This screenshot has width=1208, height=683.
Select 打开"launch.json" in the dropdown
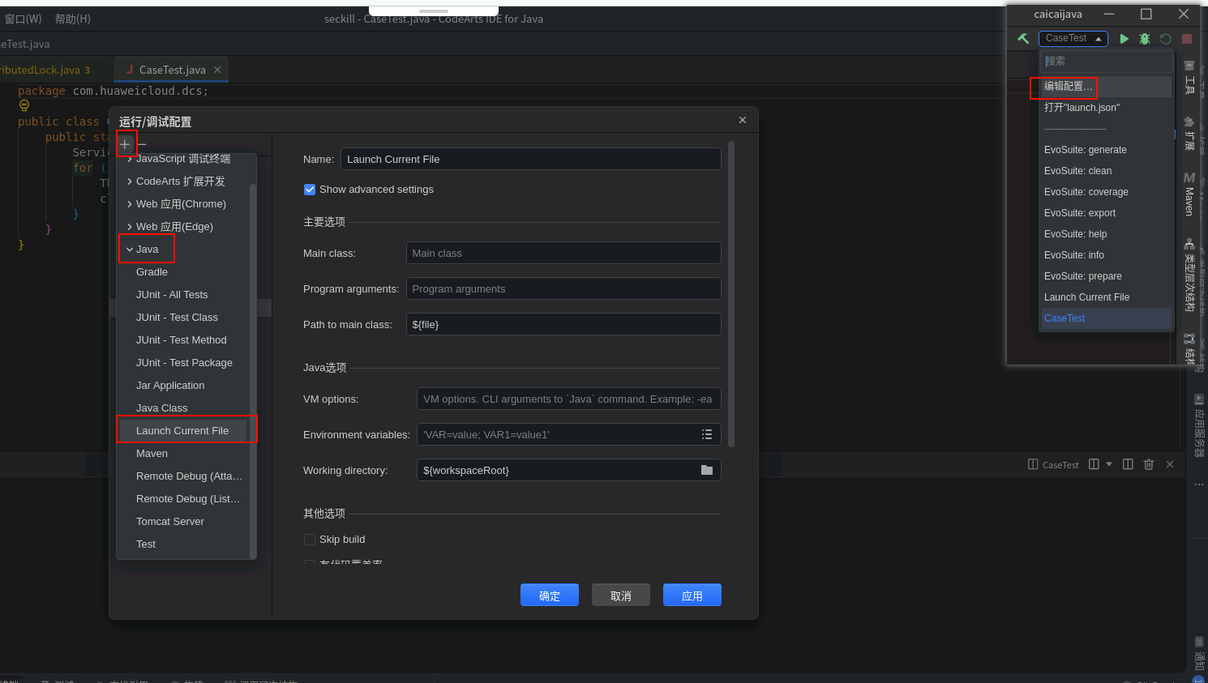click(x=1106, y=108)
